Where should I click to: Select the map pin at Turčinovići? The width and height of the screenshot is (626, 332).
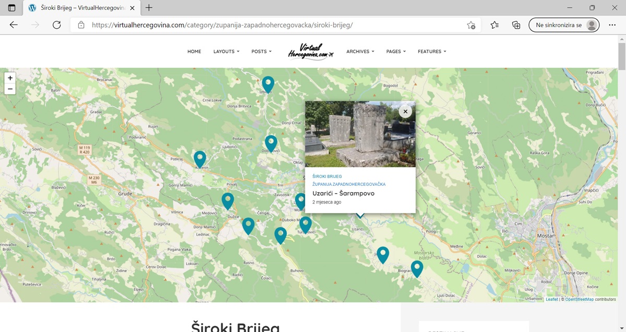pyautogui.click(x=306, y=225)
